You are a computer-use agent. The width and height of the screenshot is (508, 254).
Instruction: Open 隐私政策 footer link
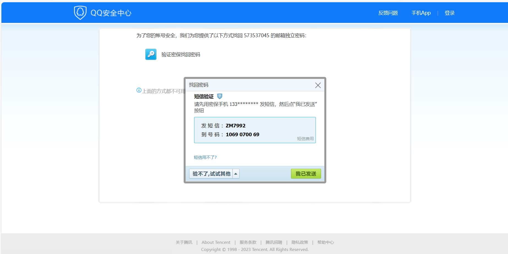[x=300, y=242]
